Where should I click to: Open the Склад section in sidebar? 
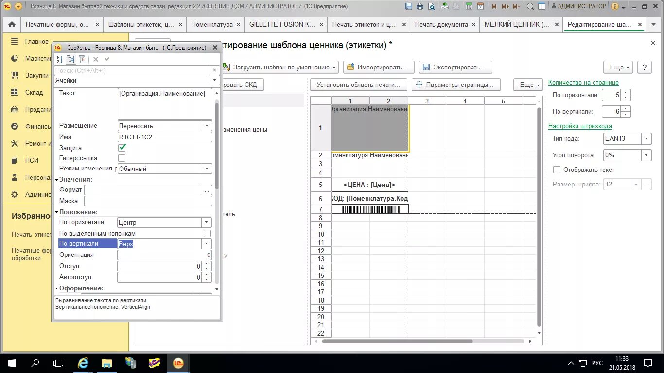[34, 92]
